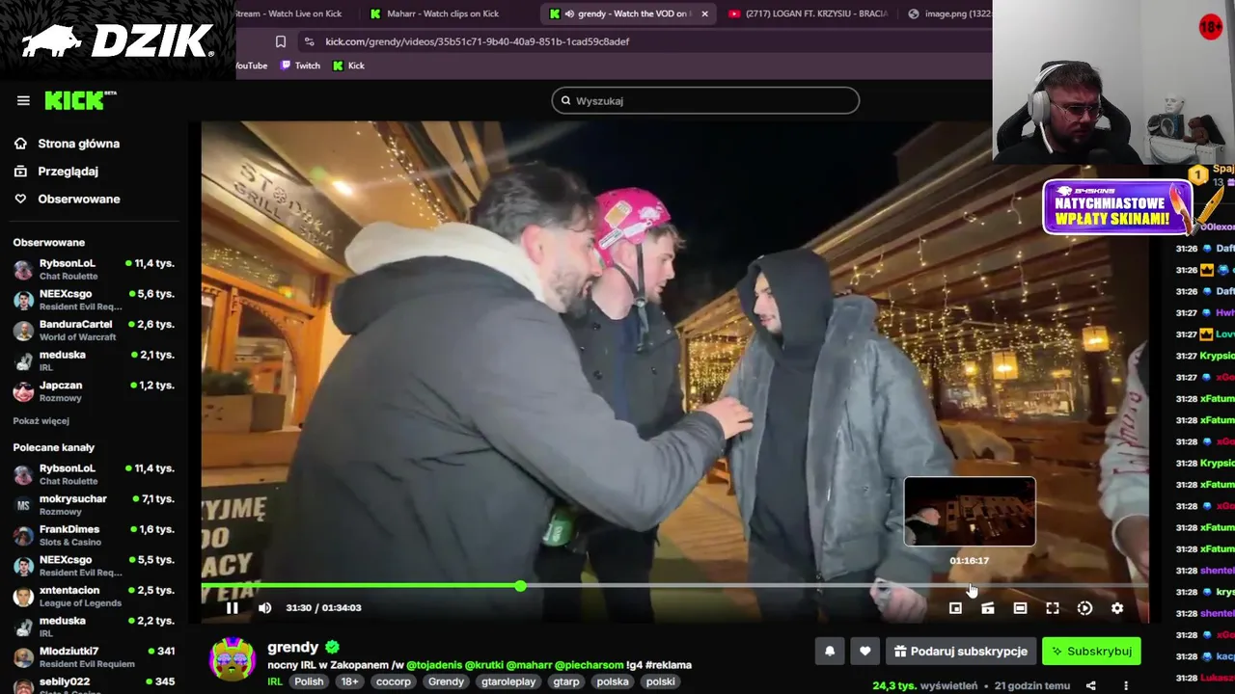The image size is (1235, 694).
Task: Focus the Wyszukaj search field
Action: [705, 100]
